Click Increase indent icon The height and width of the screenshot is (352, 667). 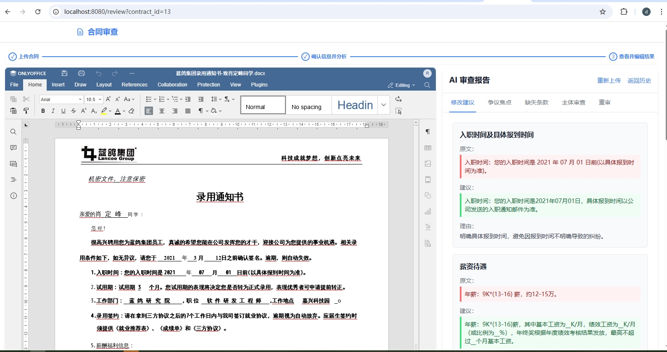[x=201, y=99]
